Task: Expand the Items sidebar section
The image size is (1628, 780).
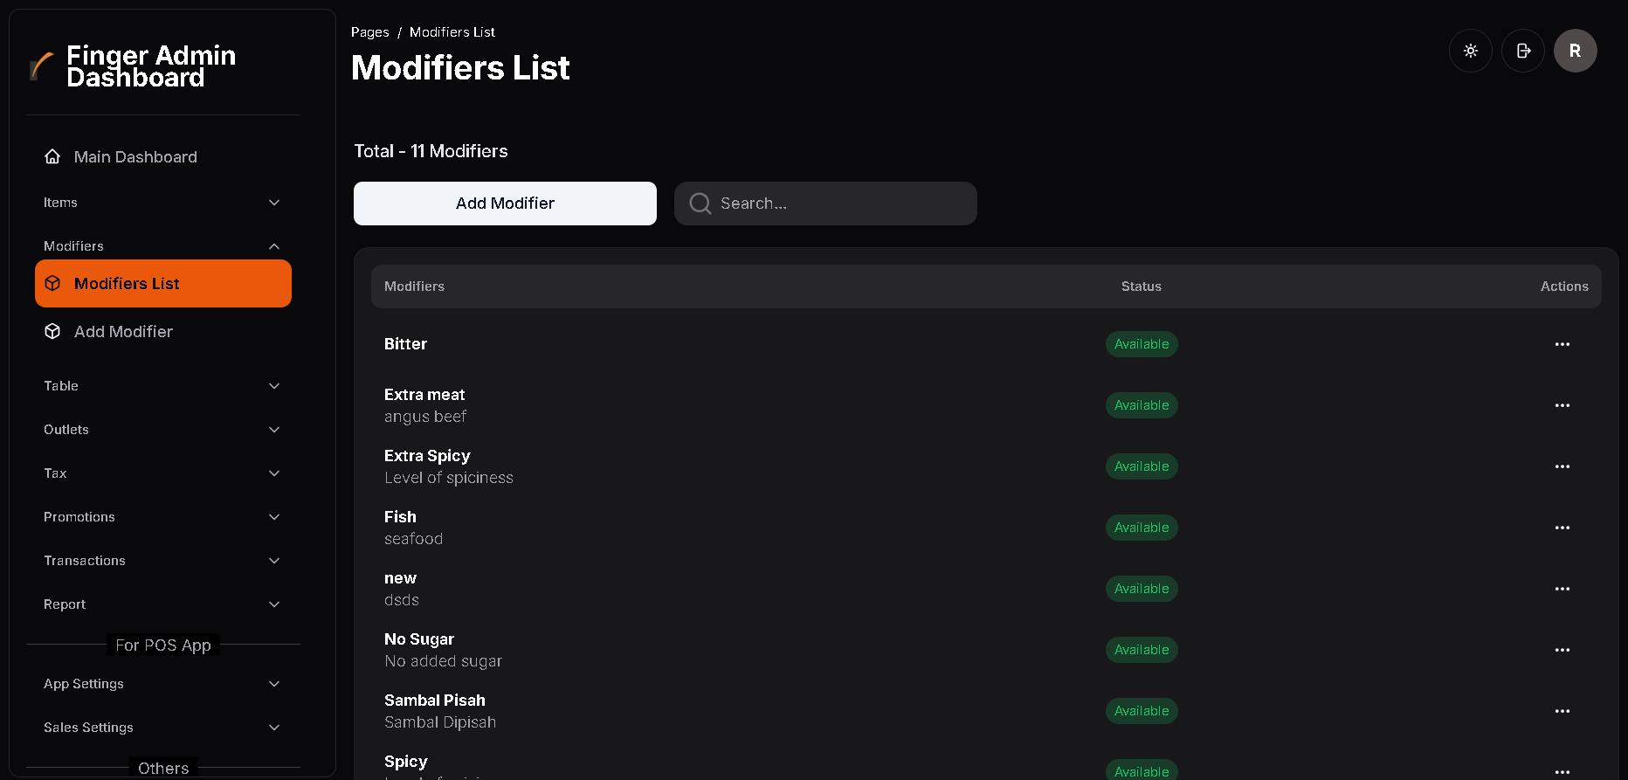Action: pos(274,203)
